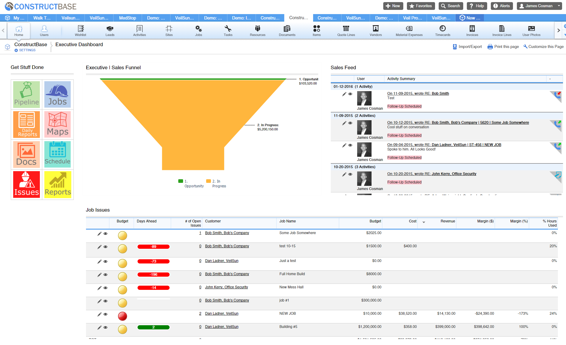This screenshot has width=566, height=345.
Task: Toggle the yellow status indicator for NEW JOB row
Action: coord(122,316)
